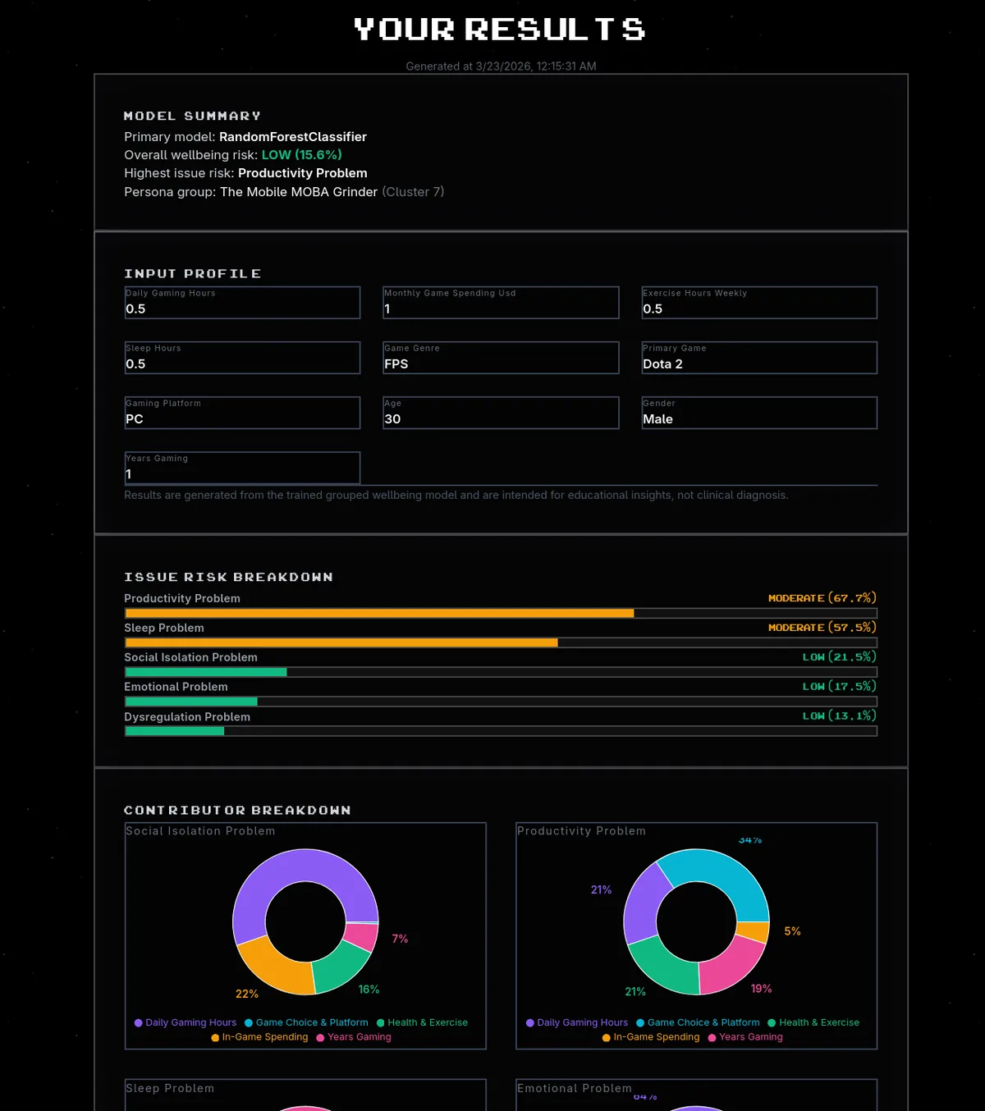This screenshot has height=1111, width=985.
Task: Click the Sleep Problem risk bar
Action: (x=501, y=642)
